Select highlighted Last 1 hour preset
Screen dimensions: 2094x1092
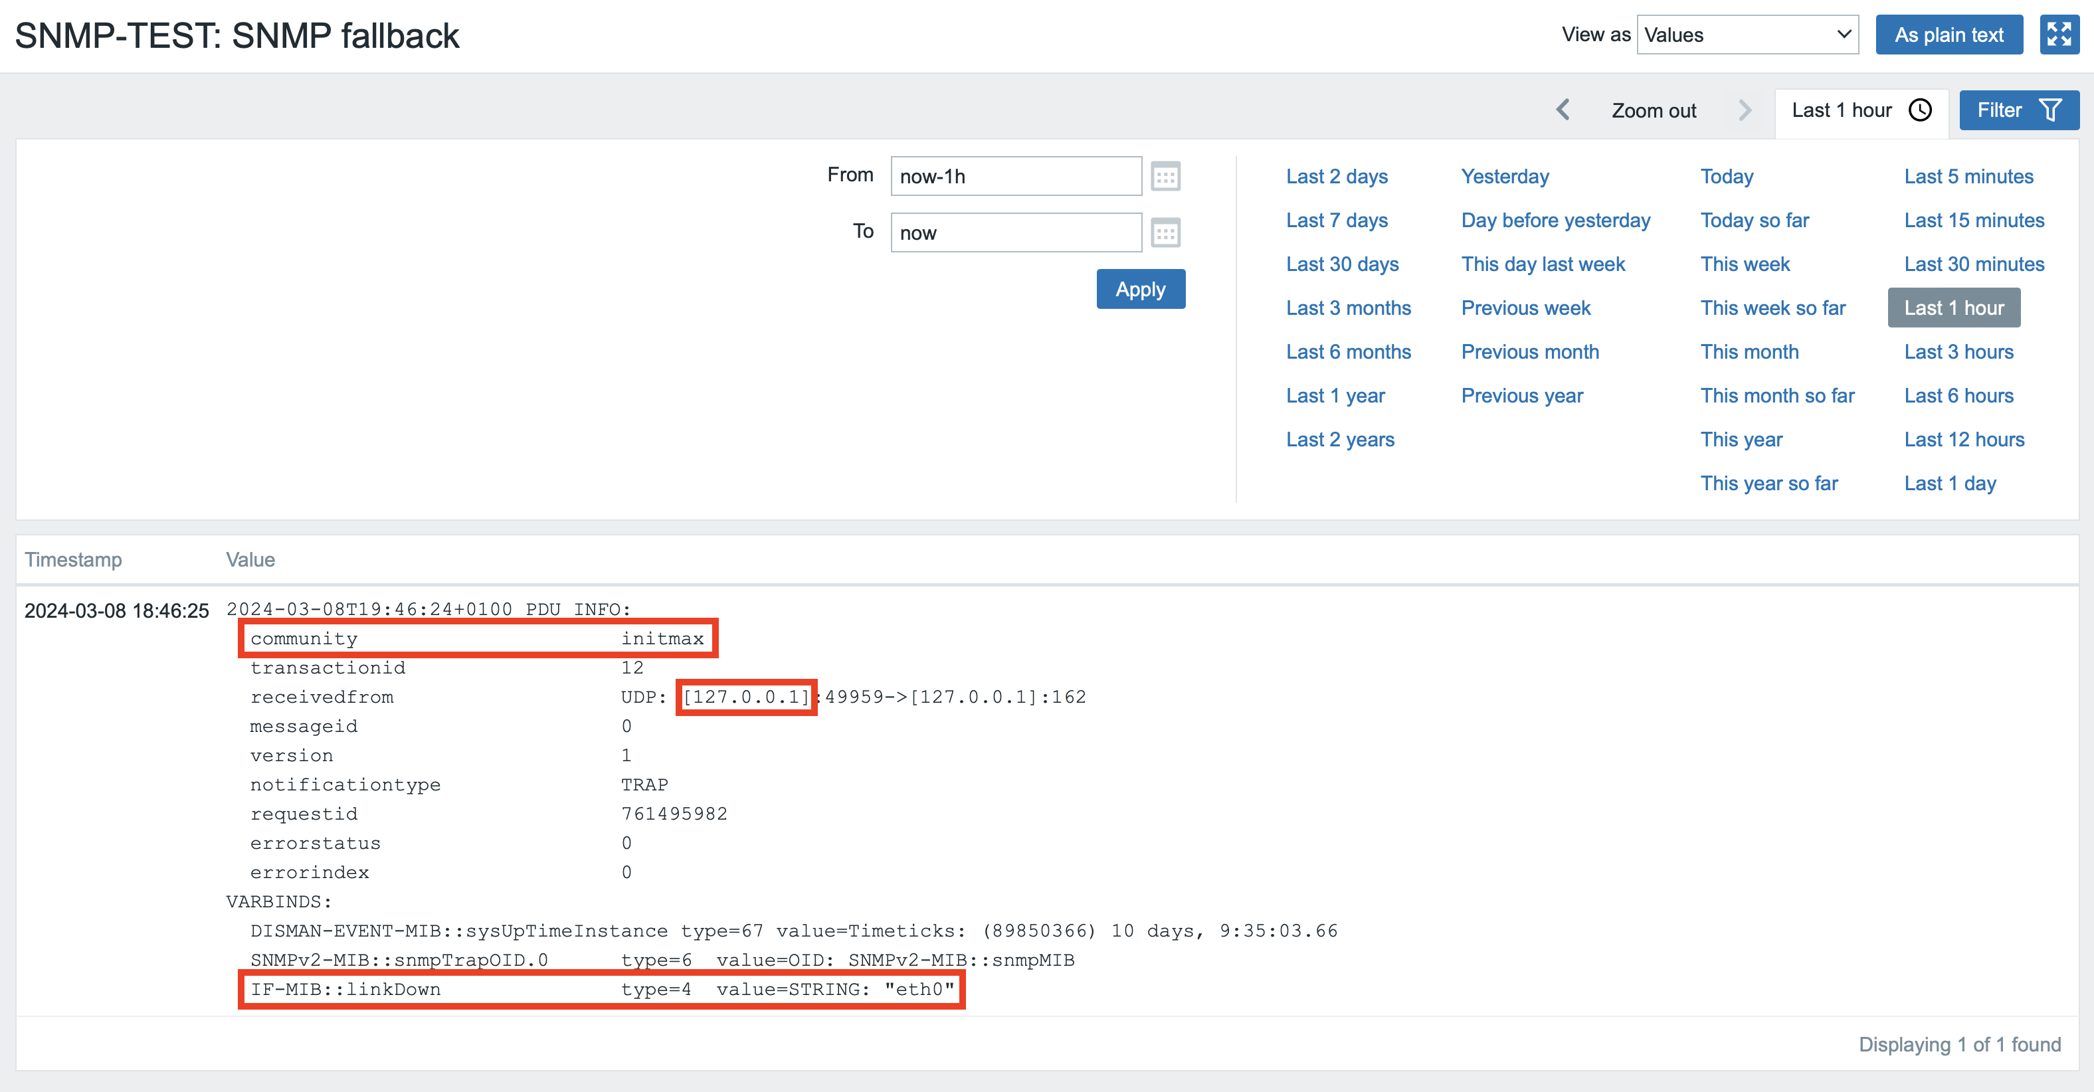(1953, 308)
